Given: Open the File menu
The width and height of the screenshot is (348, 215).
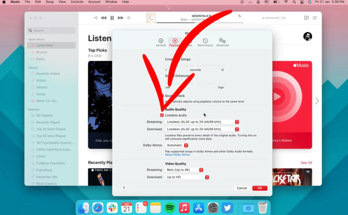Looking at the screenshot, I should pos(28,2).
